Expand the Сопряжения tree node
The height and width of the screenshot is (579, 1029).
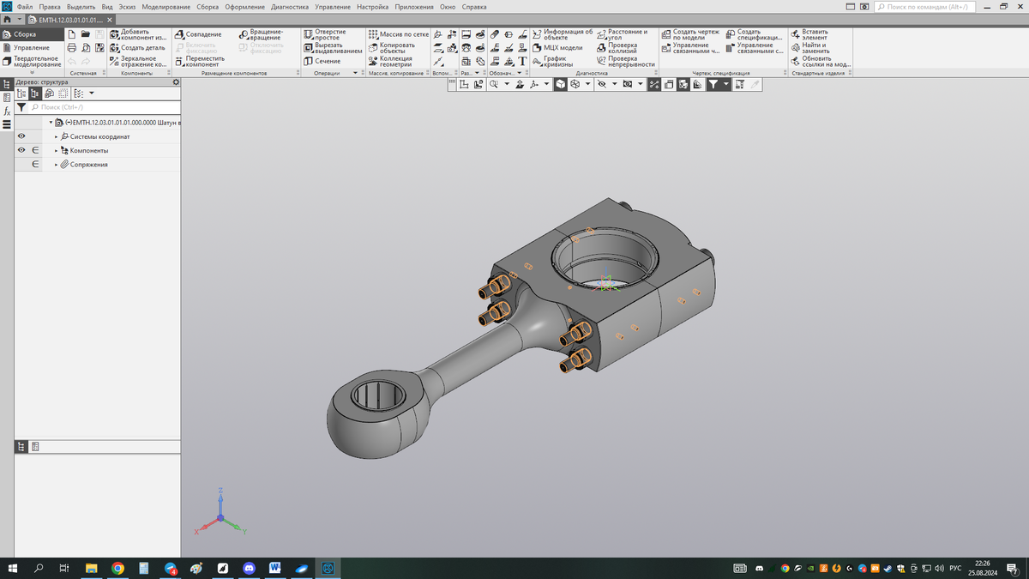57,165
